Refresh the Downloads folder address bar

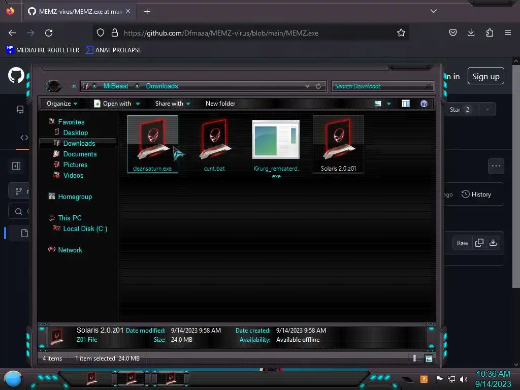[318, 86]
